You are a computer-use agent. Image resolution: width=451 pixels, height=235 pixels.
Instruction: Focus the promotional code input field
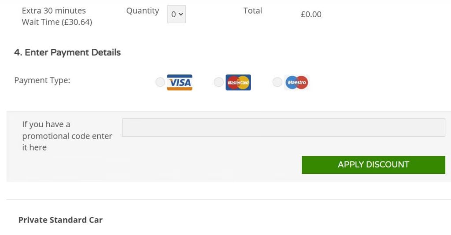[x=283, y=128]
